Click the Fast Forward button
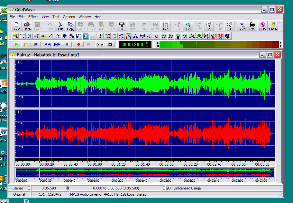The width and height of the screenshot is (293, 203). point(57,44)
